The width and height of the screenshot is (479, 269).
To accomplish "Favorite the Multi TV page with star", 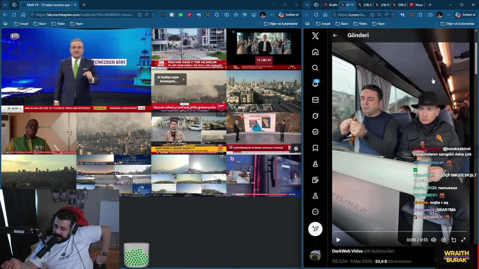I will point(153,15).
